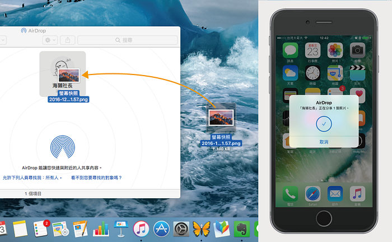Tap the Messages app on iPhone

(x=290, y=50)
